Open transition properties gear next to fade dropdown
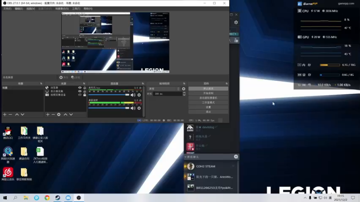The width and height of the screenshot is (360, 202). 184,88
